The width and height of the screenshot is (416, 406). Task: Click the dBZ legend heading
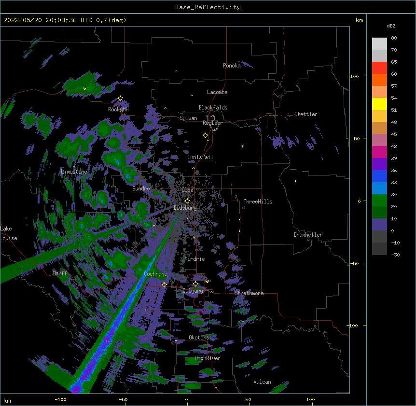391,26
